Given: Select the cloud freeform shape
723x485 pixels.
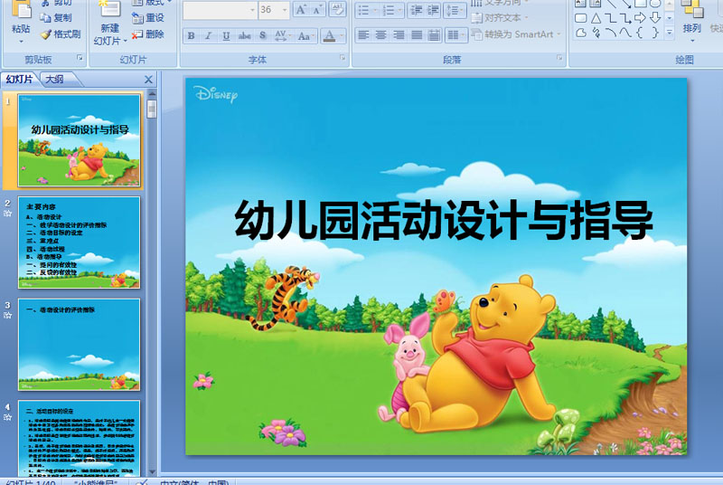Looking at the screenshot, I should click(x=581, y=33).
